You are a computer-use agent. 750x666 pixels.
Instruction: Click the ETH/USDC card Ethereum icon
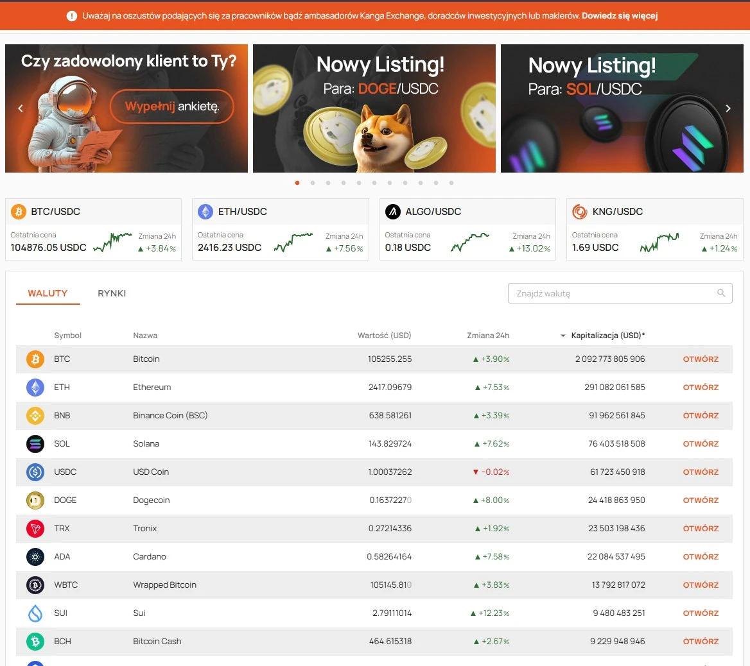[205, 211]
